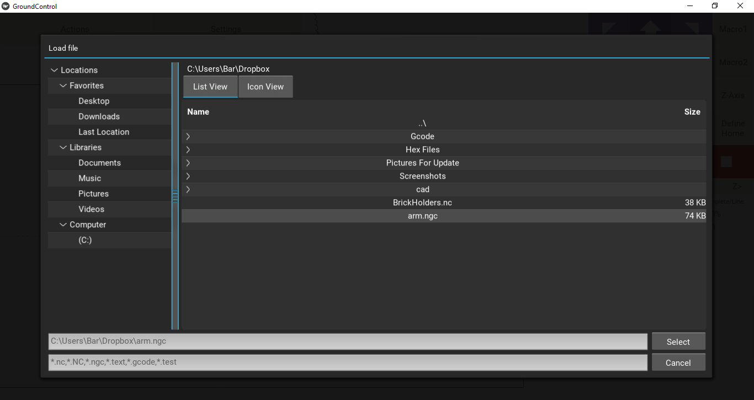Viewport: 754px width, 400px height.
Task: Switch to List View
Action: coord(210,87)
